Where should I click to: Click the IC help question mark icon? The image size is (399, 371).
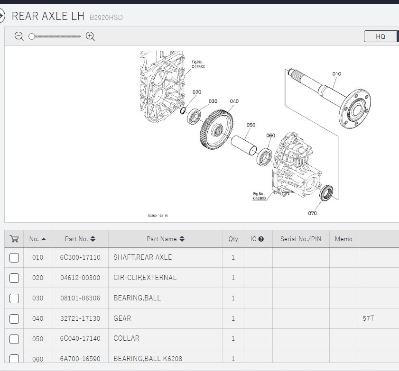point(261,239)
